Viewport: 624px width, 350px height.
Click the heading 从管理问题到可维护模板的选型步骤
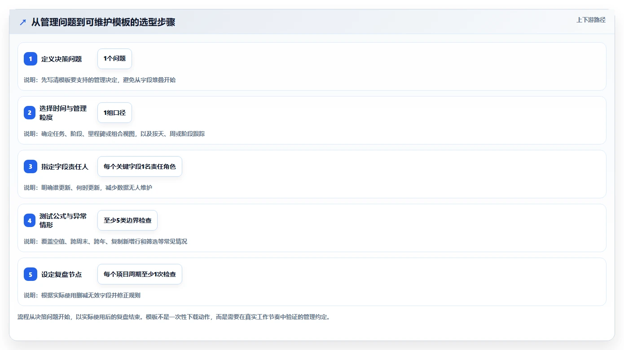[x=103, y=22]
